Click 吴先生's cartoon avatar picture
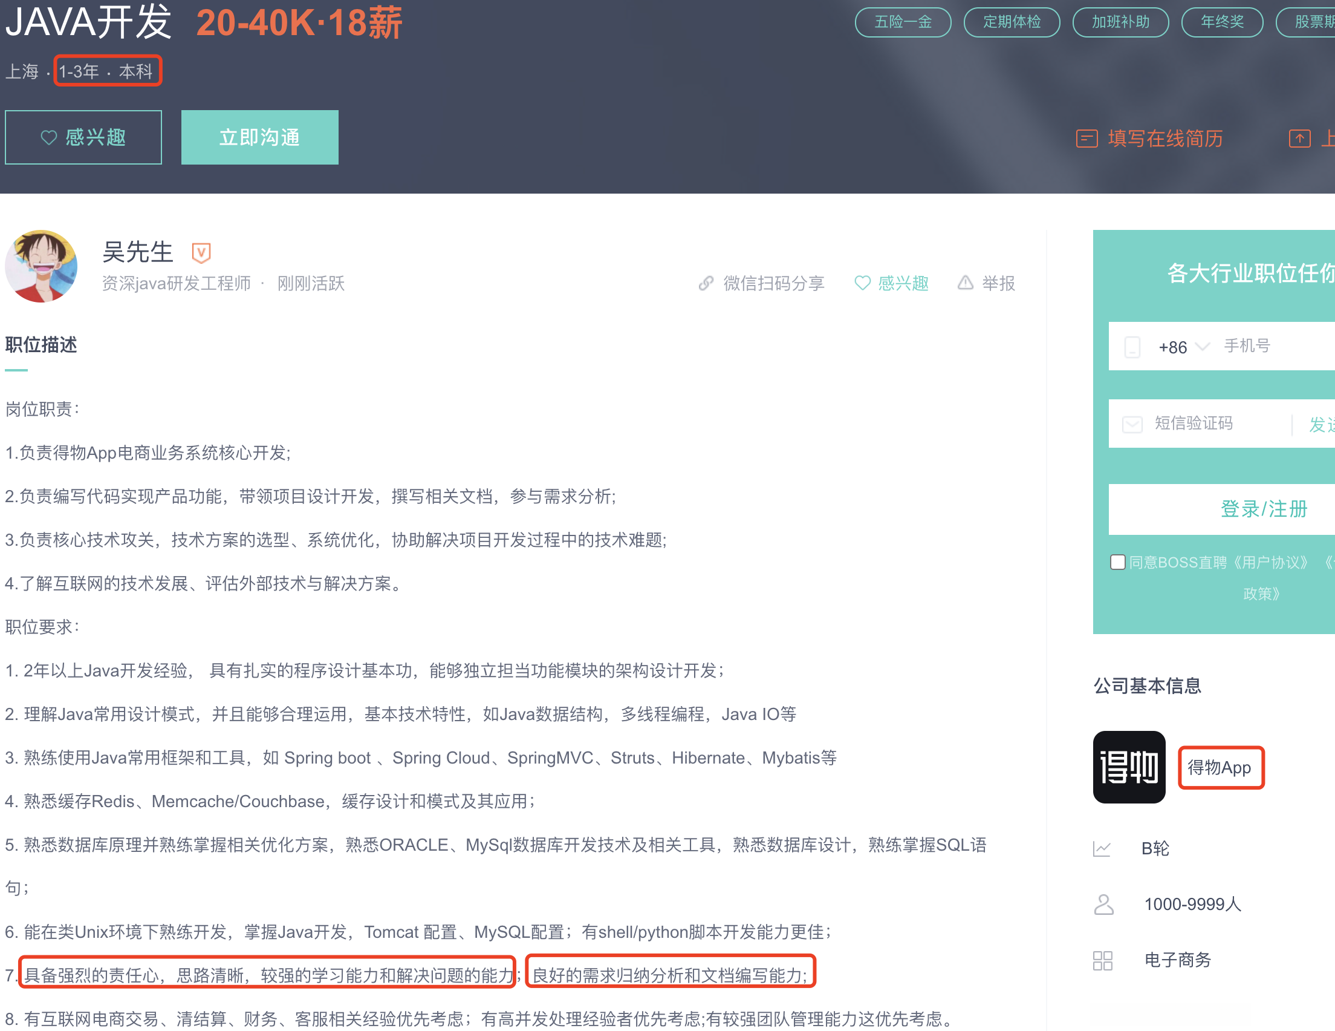 tap(42, 266)
